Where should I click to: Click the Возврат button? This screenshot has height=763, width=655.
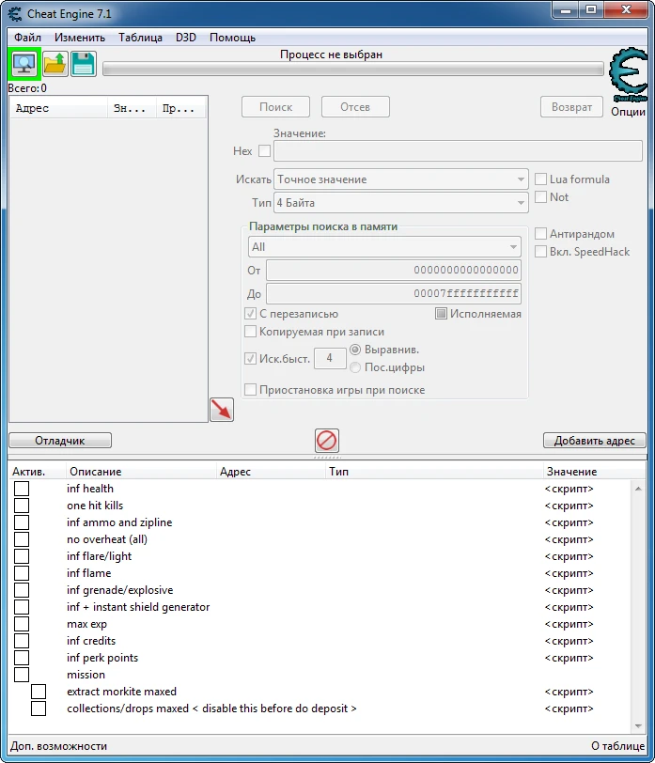[571, 107]
